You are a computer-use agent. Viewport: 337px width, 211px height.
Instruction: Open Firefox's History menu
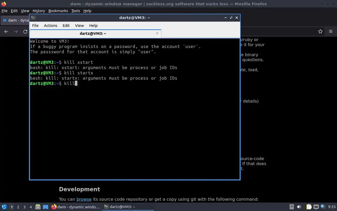(39, 11)
